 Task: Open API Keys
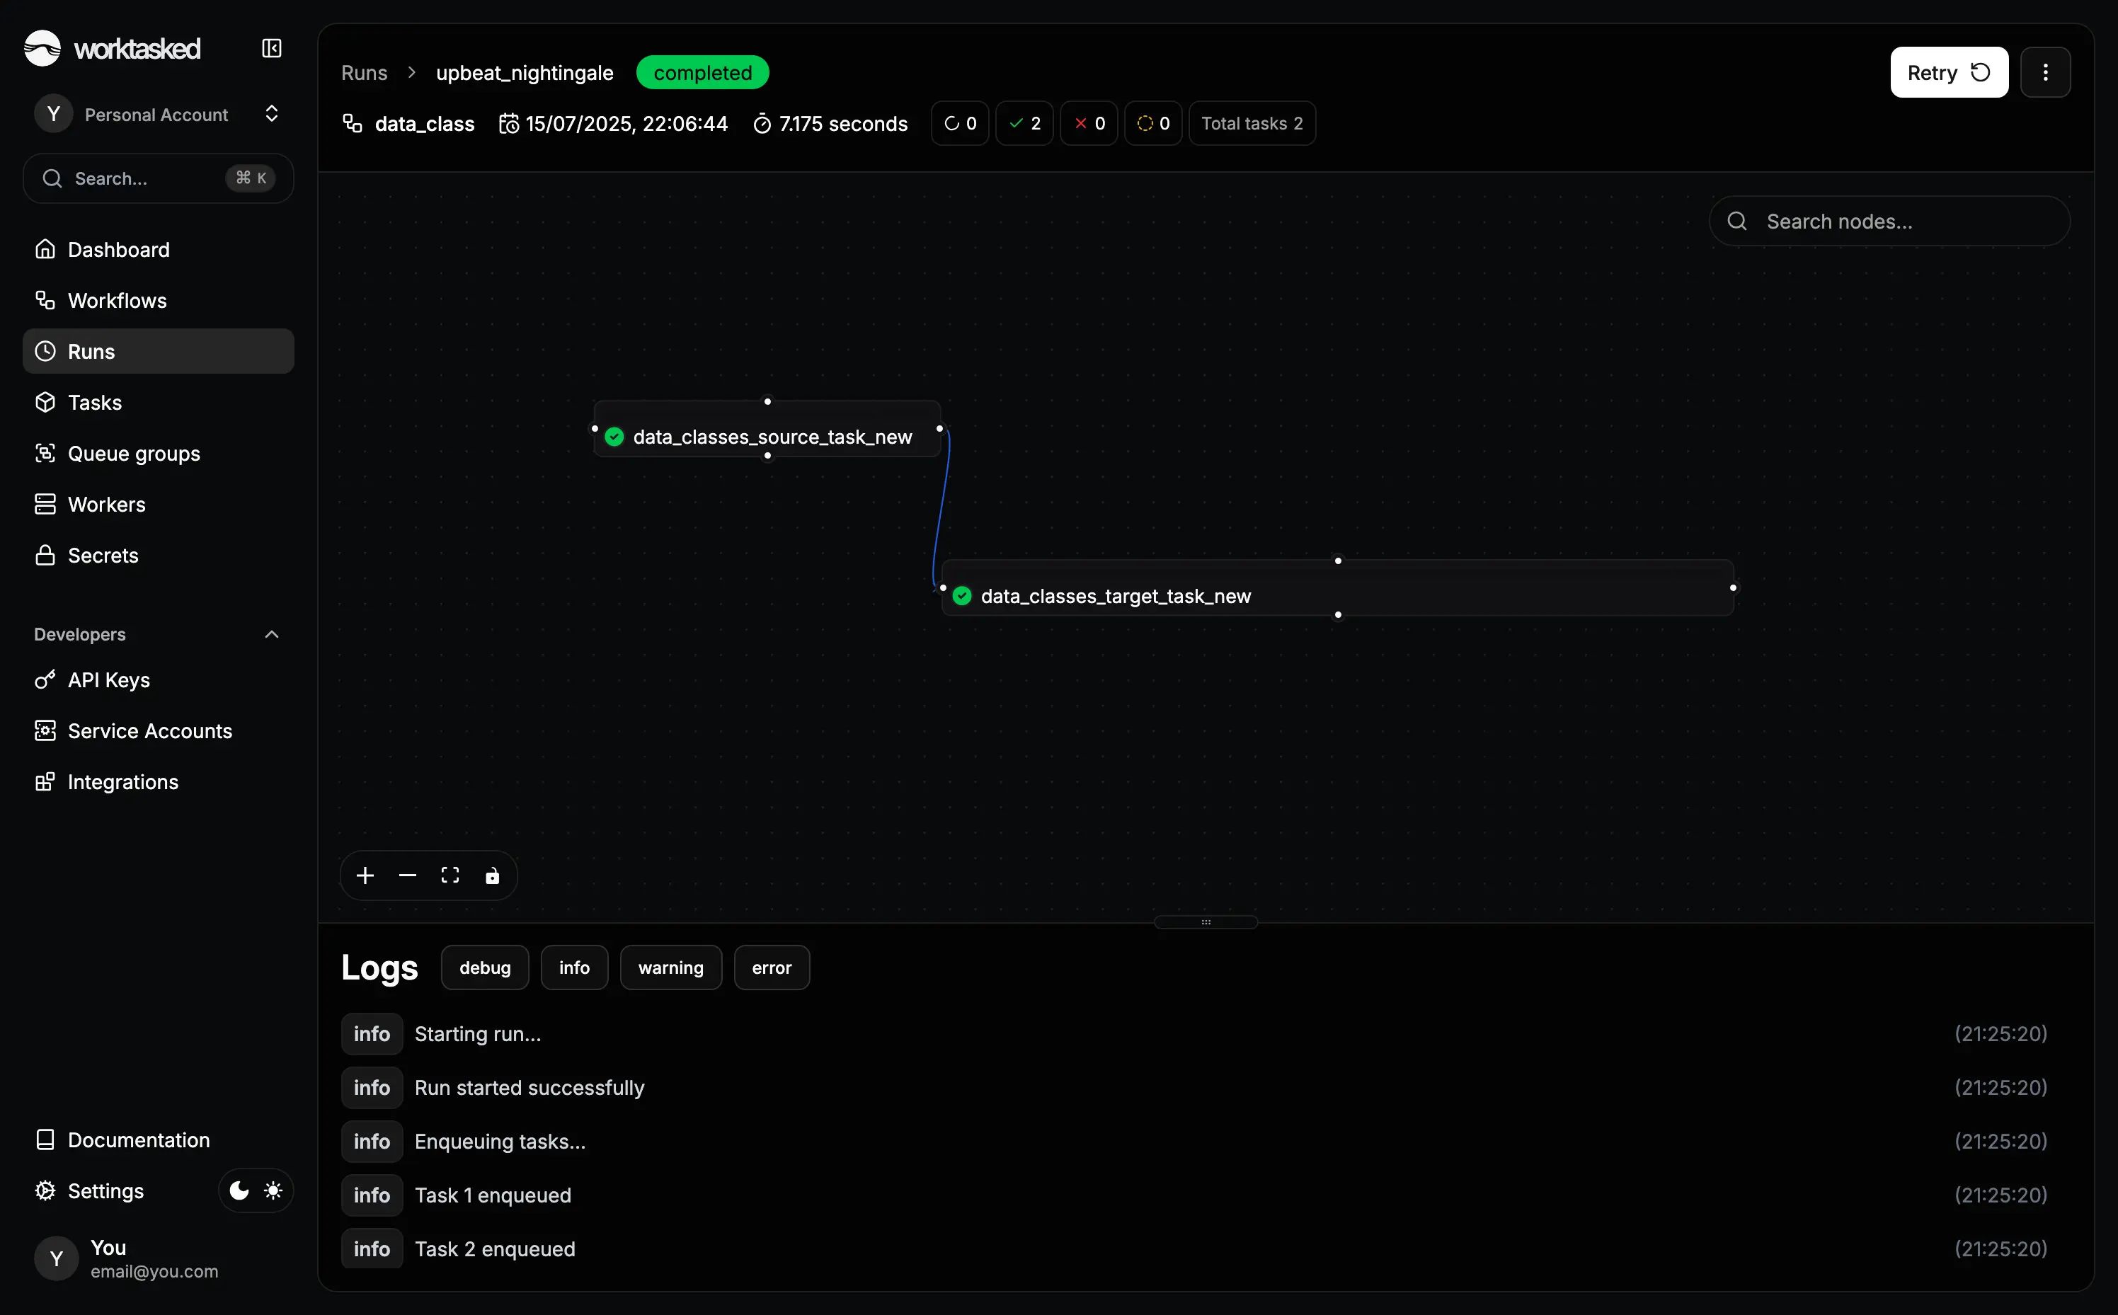[159, 680]
